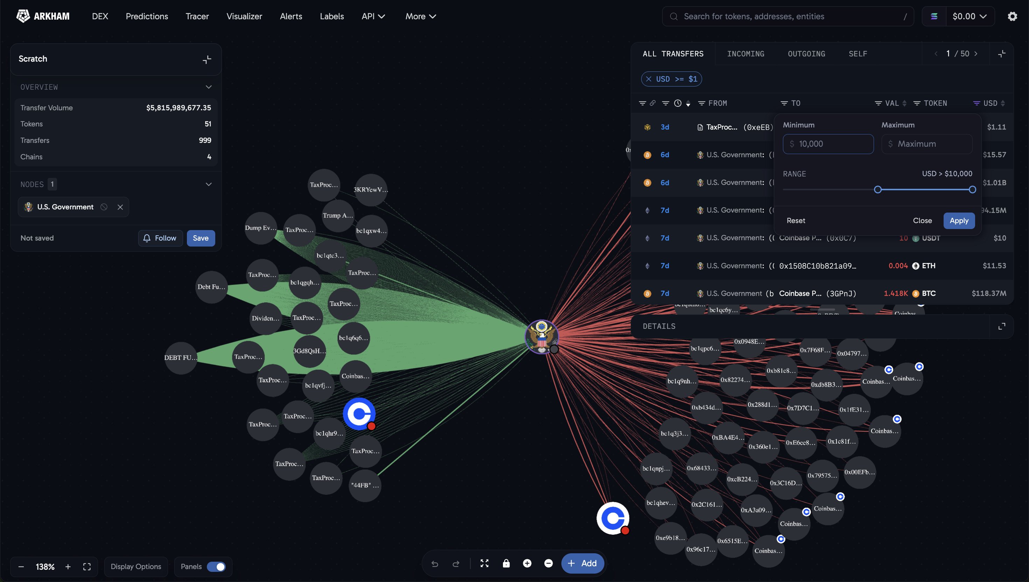Open the Tracer menu item
Viewport: 1029px width, 582px height.
[x=197, y=16]
